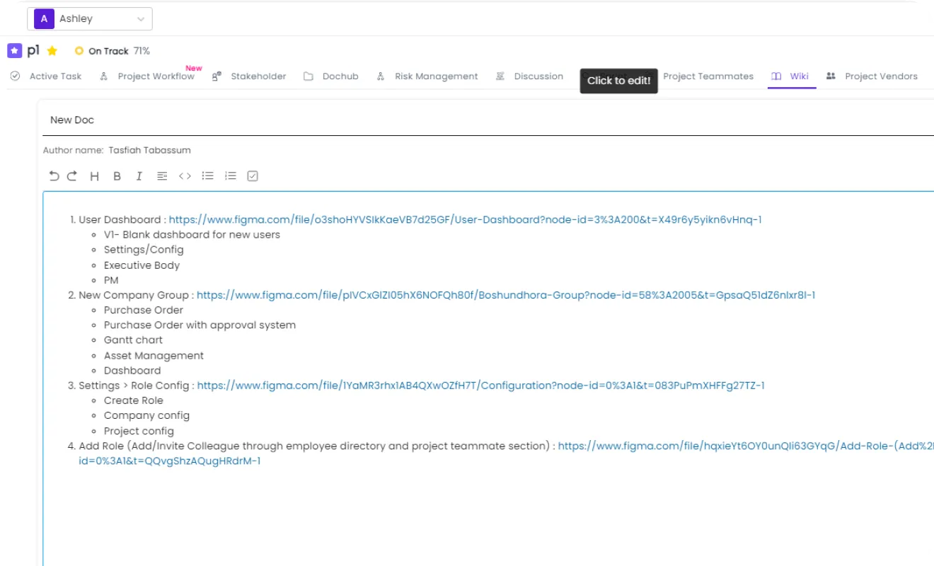Viewport: 934px width, 566px height.
Task: Insert a numbered list
Action: (x=230, y=176)
